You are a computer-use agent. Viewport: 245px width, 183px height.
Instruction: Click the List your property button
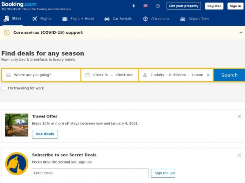(184, 6)
